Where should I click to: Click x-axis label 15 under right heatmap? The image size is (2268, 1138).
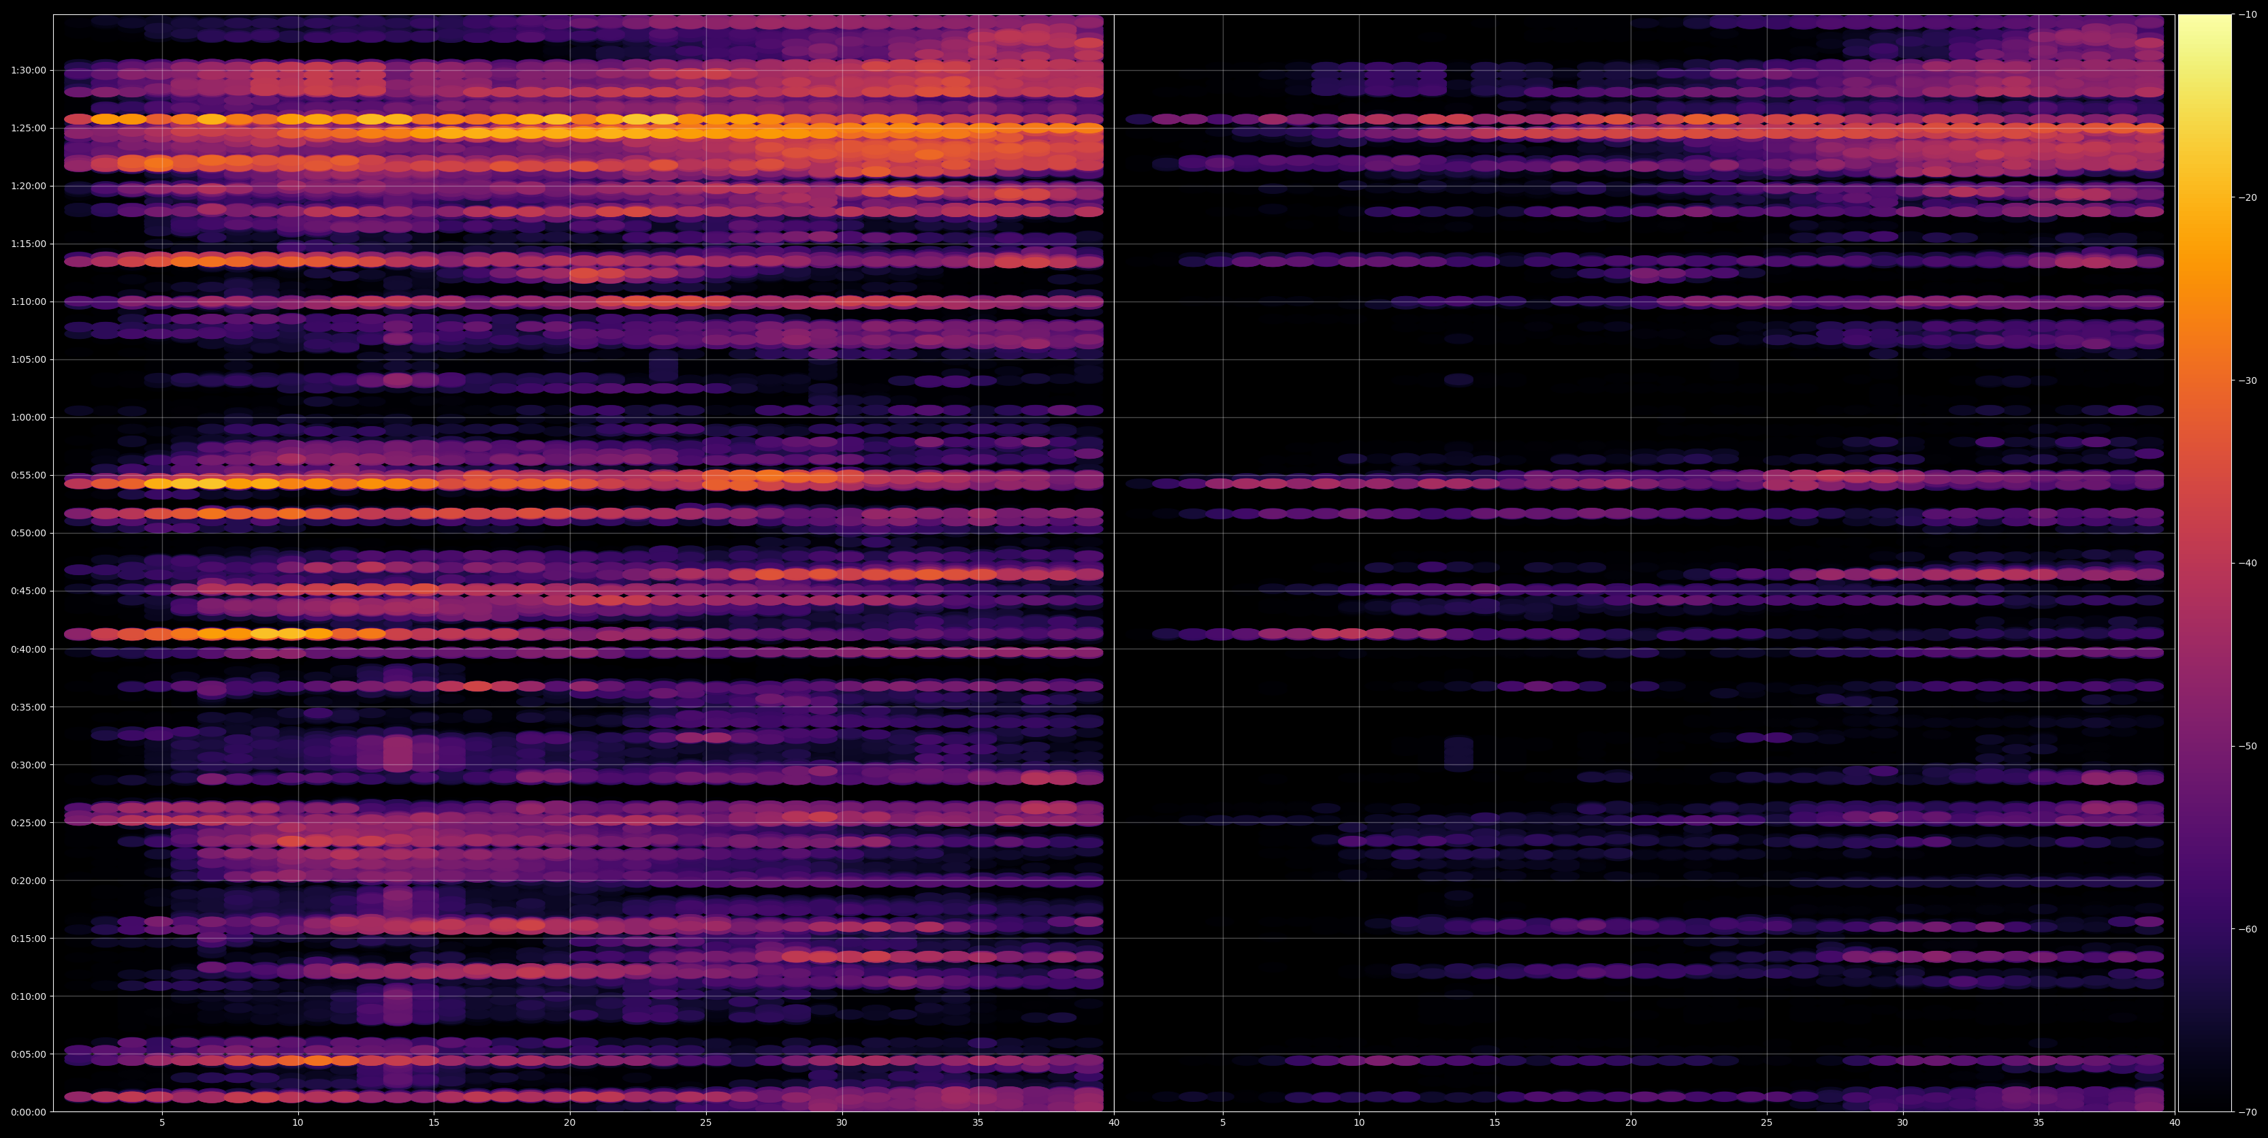point(1495,1123)
